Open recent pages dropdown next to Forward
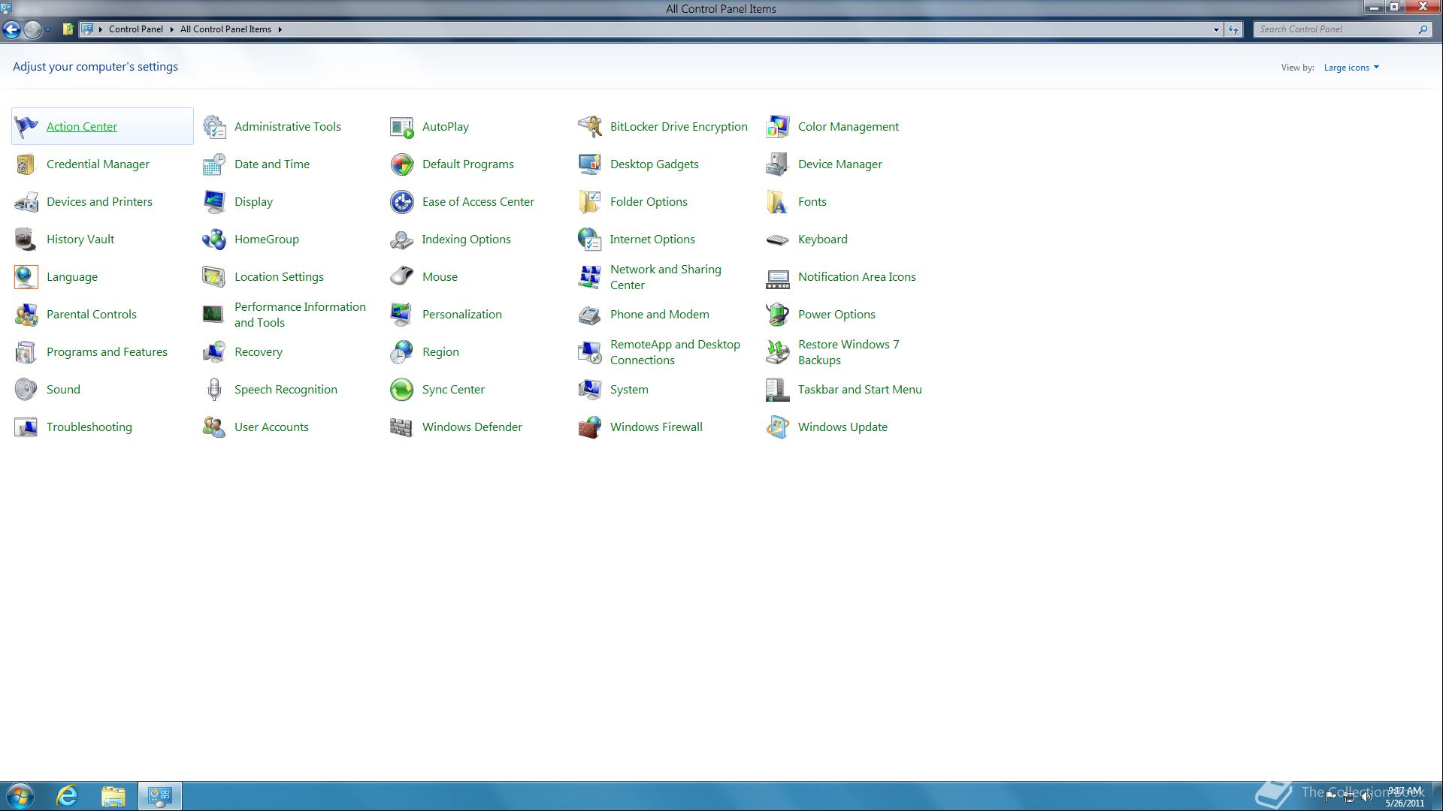This screenshot has width=1443, height=811. [47, 30]
